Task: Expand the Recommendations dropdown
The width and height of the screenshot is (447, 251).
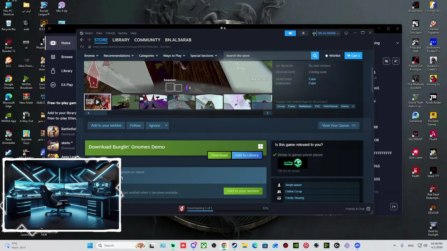Action: pos(118,56)
